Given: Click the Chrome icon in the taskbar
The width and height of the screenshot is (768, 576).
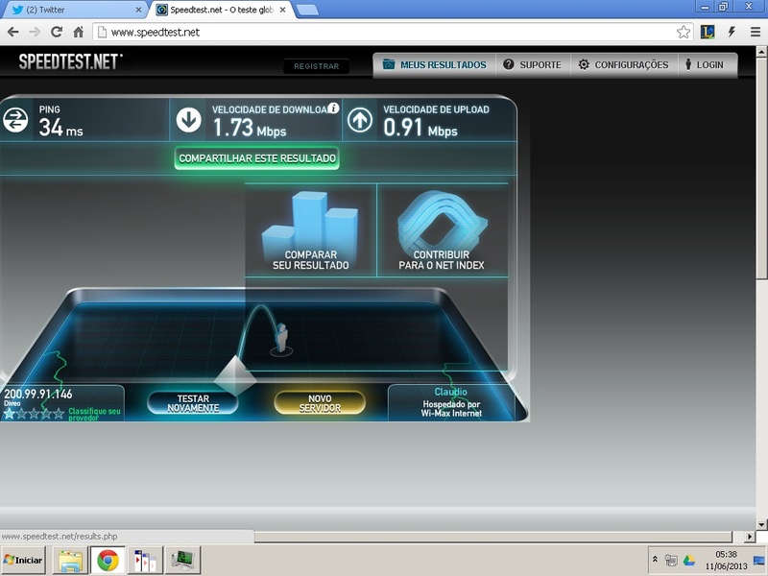Looking at the screenshot, I should click(x=108, y=561).
